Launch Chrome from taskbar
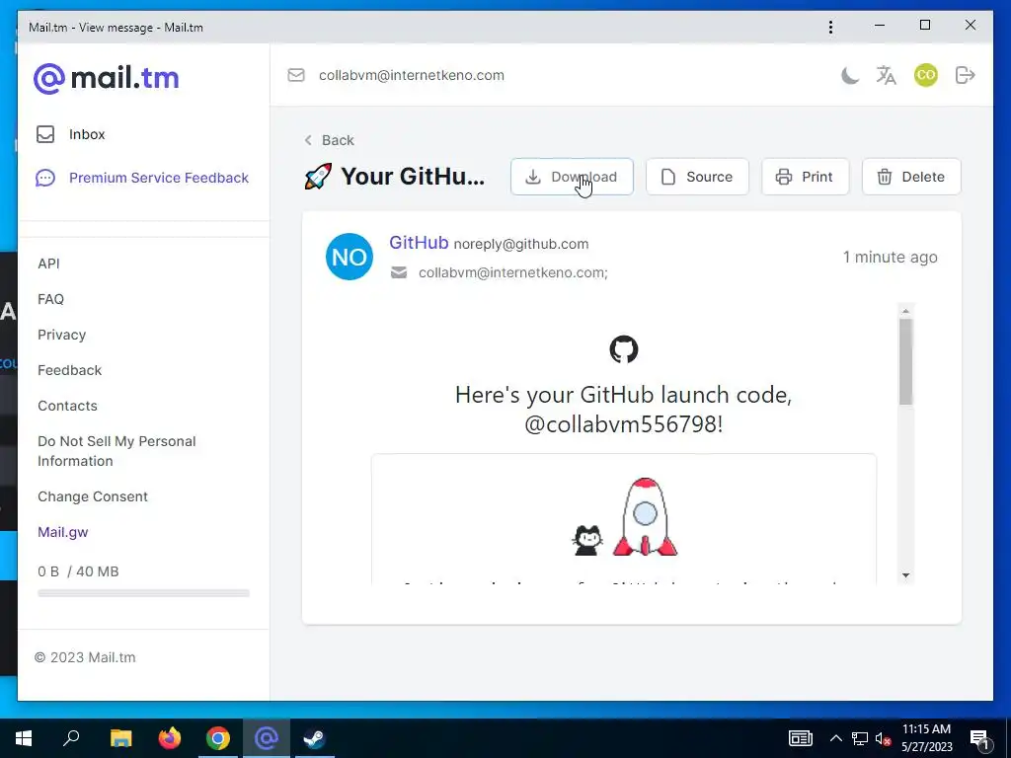The image size is (1011, 758). point(218,738)
